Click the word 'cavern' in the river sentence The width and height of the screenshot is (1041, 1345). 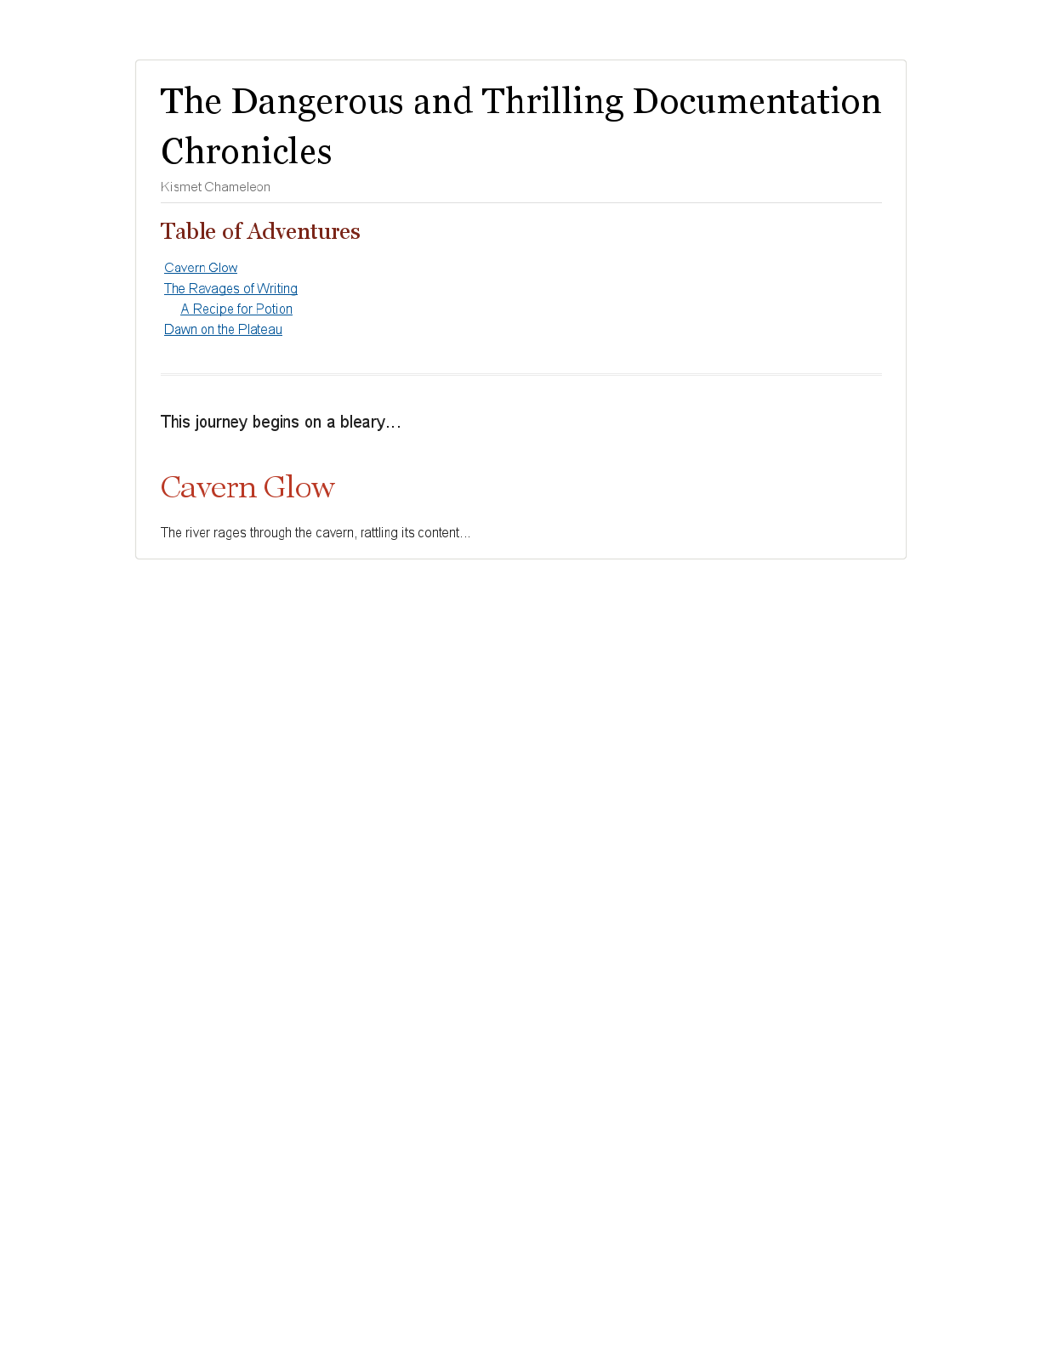(335, 533)
